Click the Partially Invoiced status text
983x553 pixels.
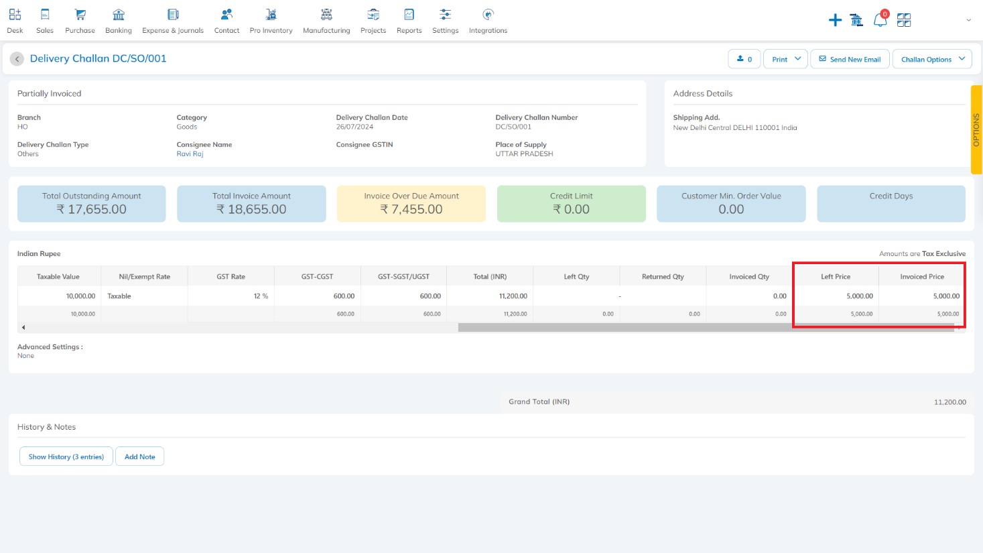click(49, 93)
